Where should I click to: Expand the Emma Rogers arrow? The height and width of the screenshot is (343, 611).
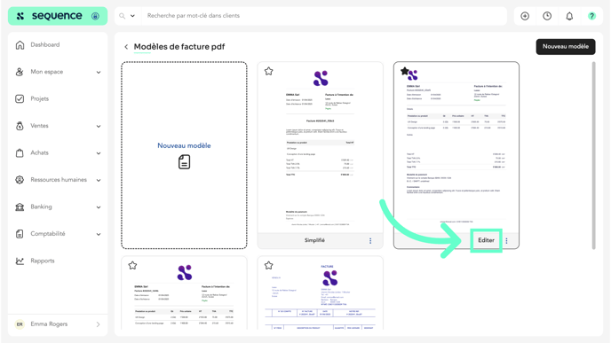(98, 324)
